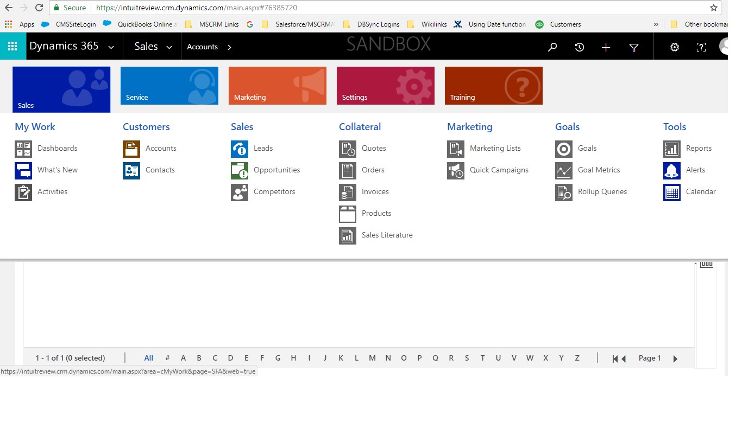Select the Service tile
The height and width of the screenshot is (443, 742).
pos(169,86)
